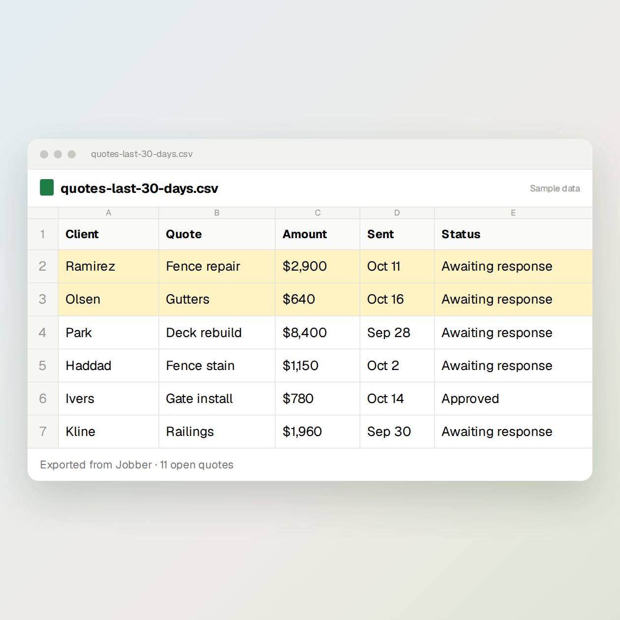Screen dimensions: 620x620
Task: Click the middle gray window control dot
Action: click(58, 154)
